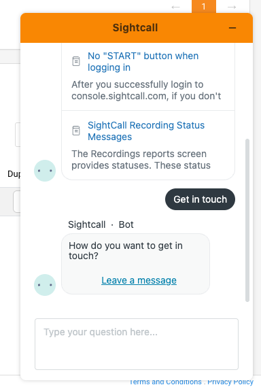261x387 pixels.
Task: Go to previous page using left arrow
Action: click(x=175, y=7)
